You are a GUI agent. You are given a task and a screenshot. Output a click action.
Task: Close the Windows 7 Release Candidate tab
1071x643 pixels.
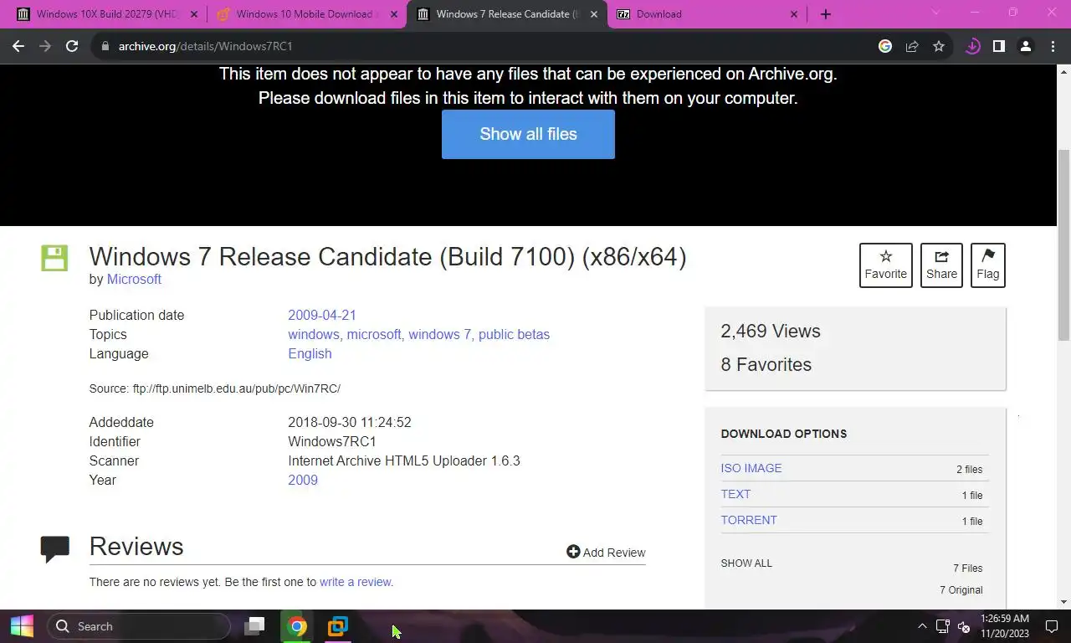point(594,14)
